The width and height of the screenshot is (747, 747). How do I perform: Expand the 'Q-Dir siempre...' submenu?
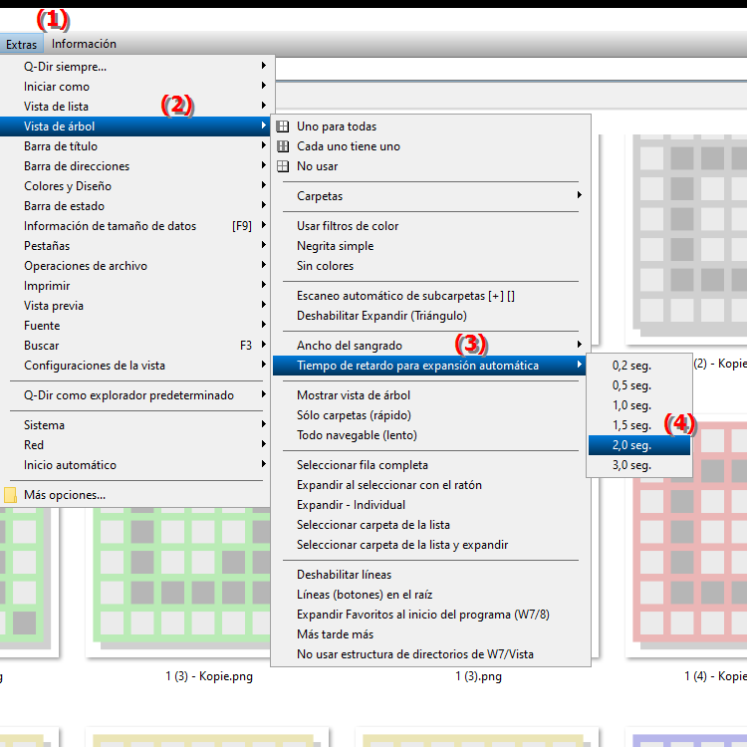[x=135, y=66]
